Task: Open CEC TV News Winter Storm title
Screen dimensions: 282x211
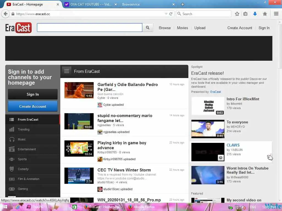Action: [x=124, y=170]
